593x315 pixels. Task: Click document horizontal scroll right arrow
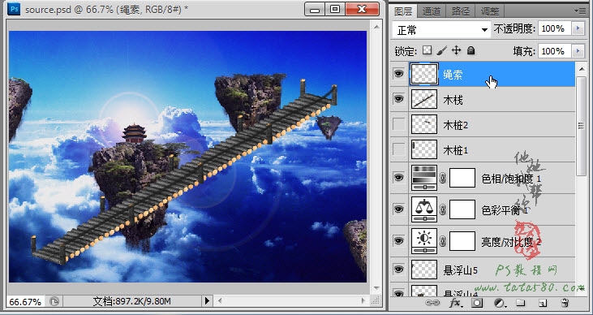point(363,301)
